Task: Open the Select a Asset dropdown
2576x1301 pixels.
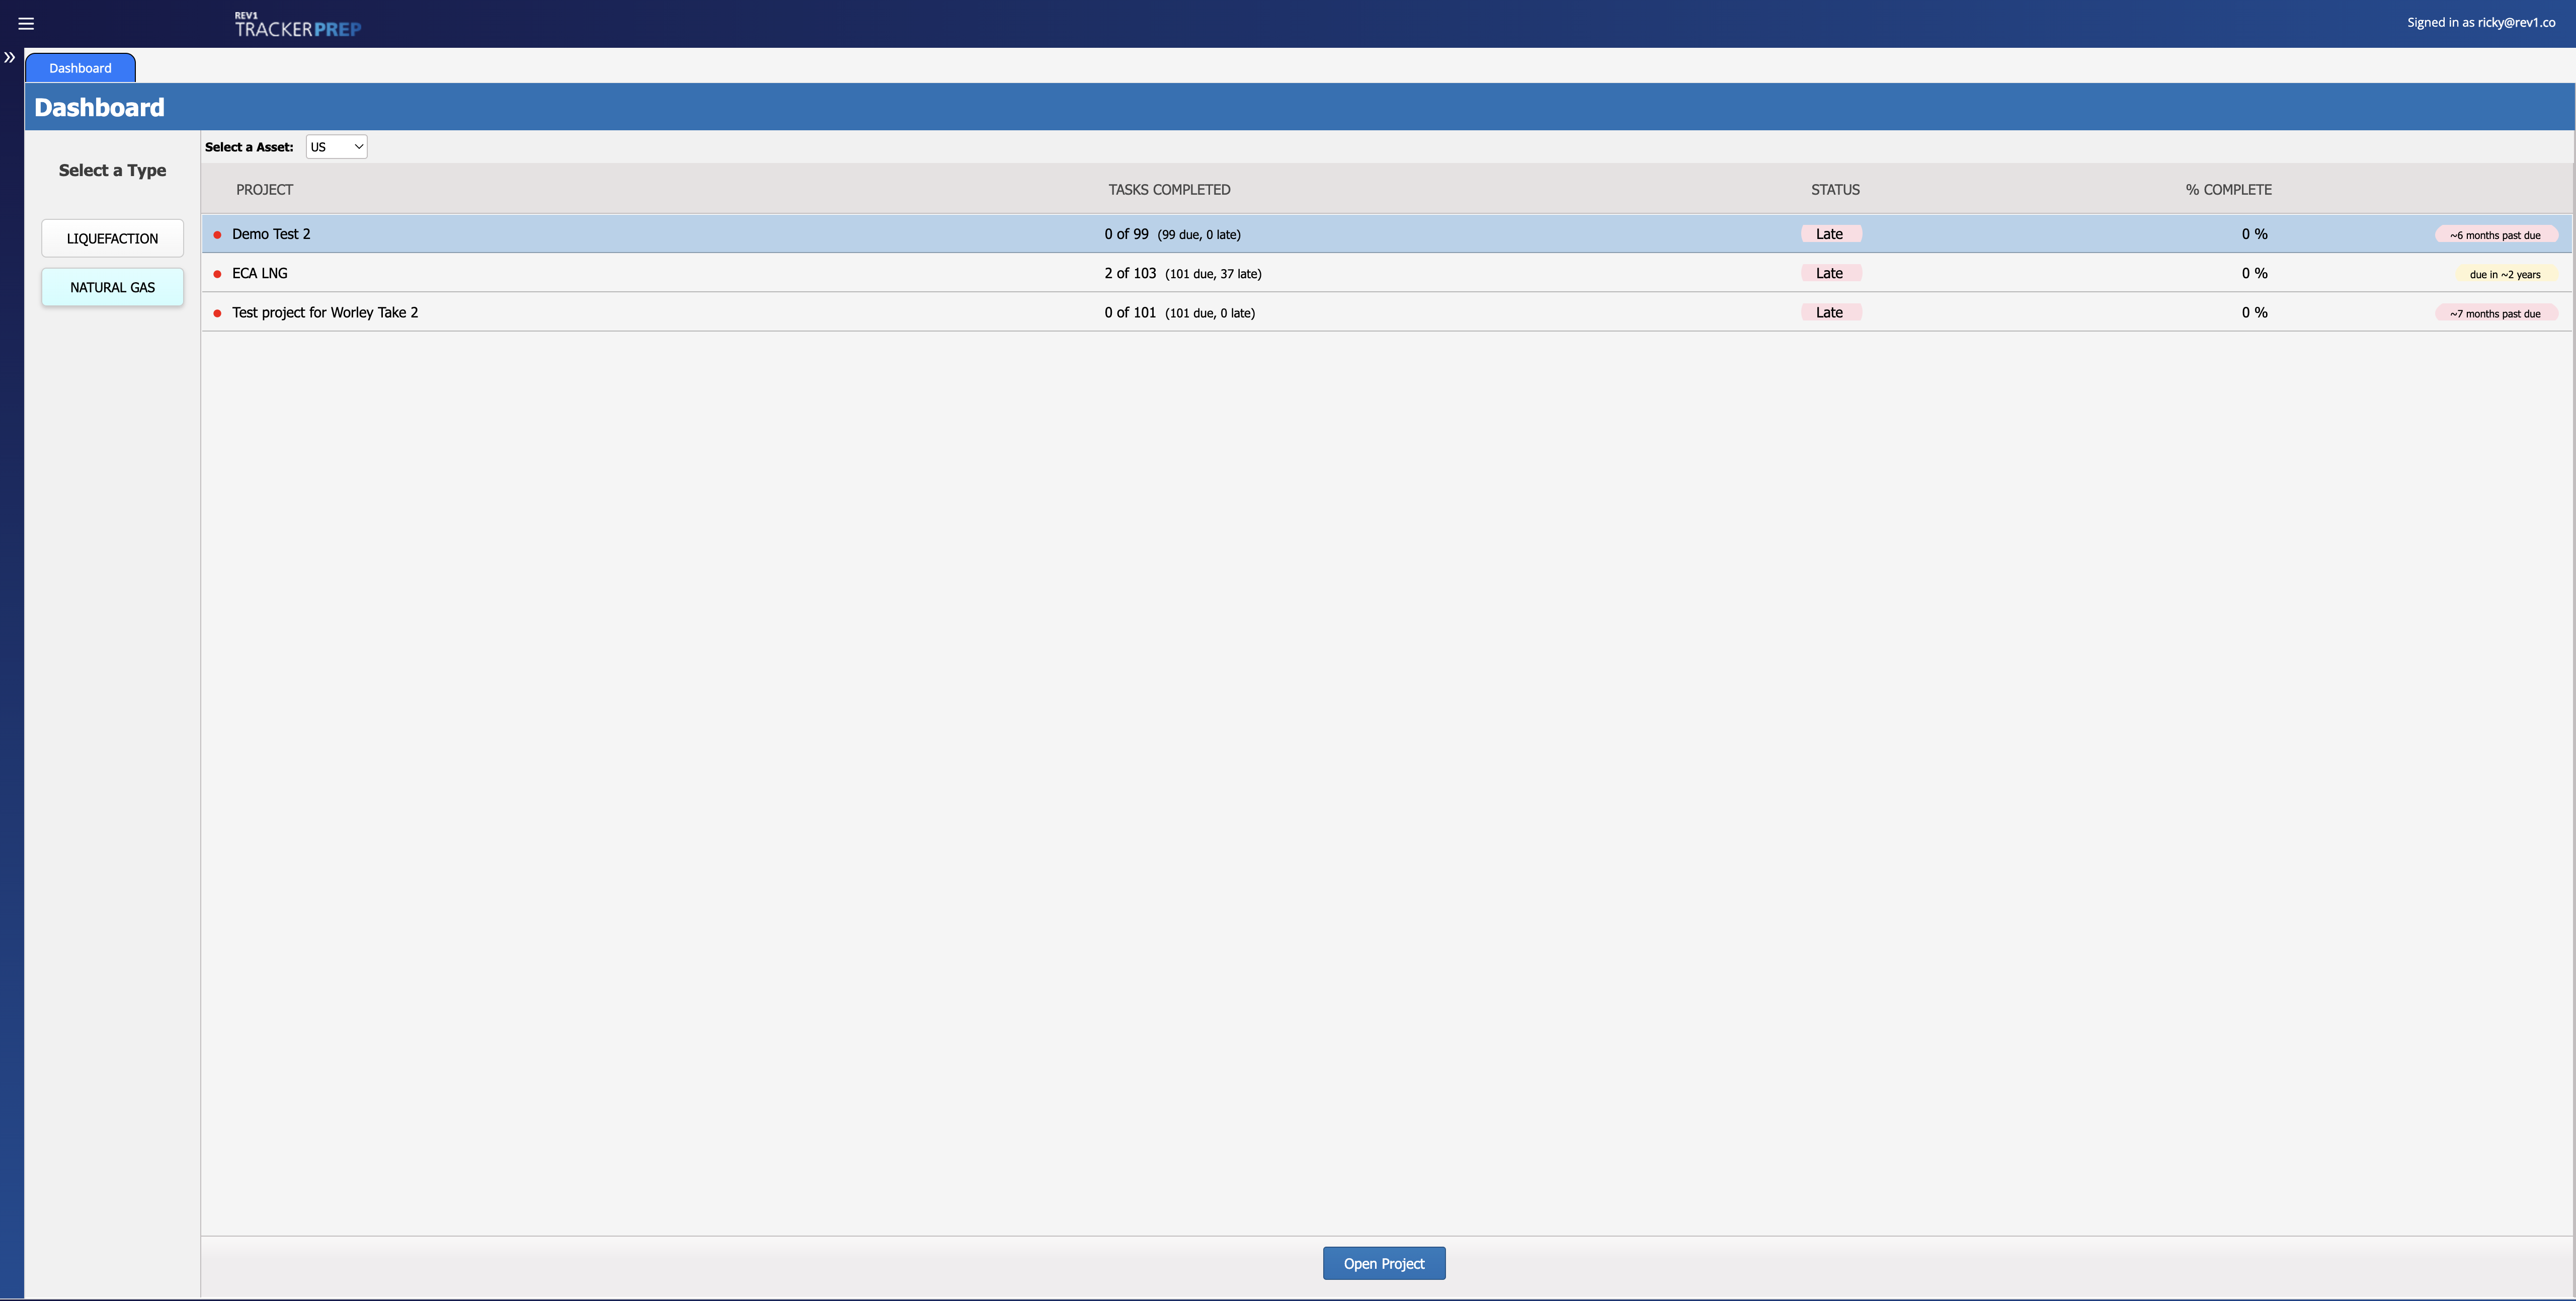Action: click(336, 147)
